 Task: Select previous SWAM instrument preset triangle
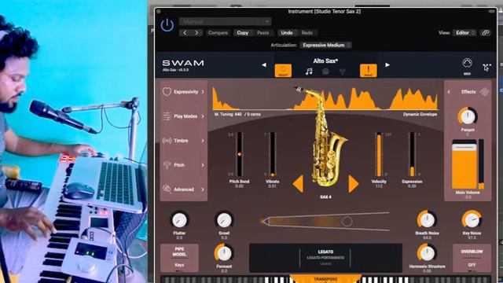tap(264, 65)
